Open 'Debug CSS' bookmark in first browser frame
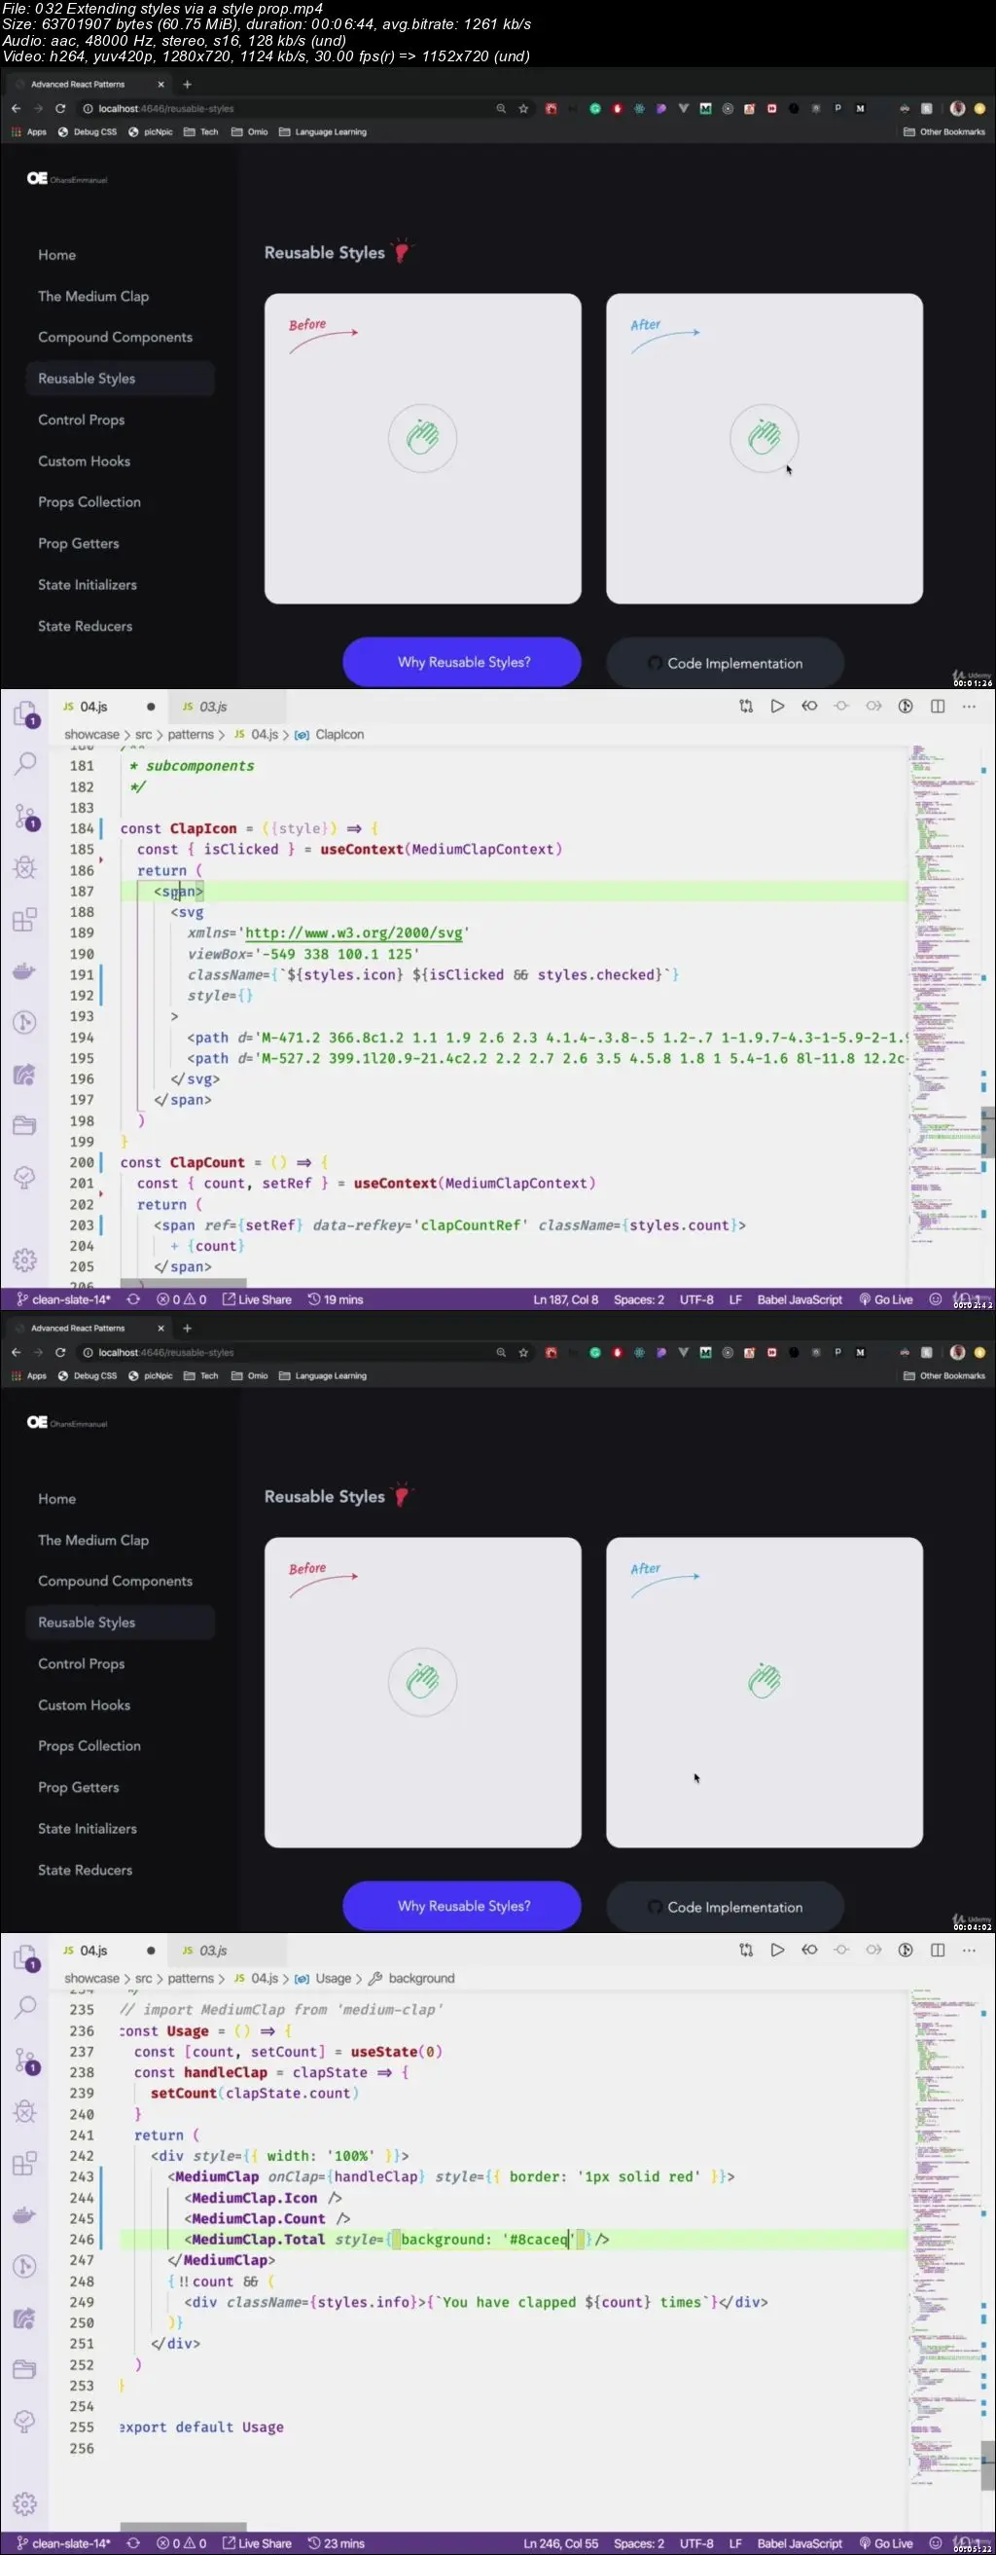Viewport: 996px width, 2555px height. tap(88, 132)
